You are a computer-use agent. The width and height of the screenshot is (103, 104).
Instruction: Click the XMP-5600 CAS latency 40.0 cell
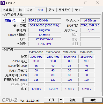(x=86, y=61)
